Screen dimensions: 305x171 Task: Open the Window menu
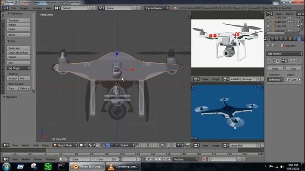(x=37, y=9)
